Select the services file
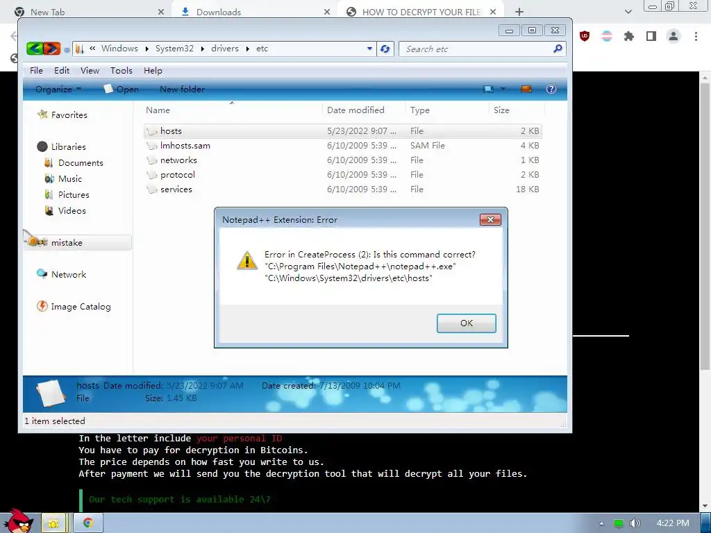711x533 pixels. (343, 189)
